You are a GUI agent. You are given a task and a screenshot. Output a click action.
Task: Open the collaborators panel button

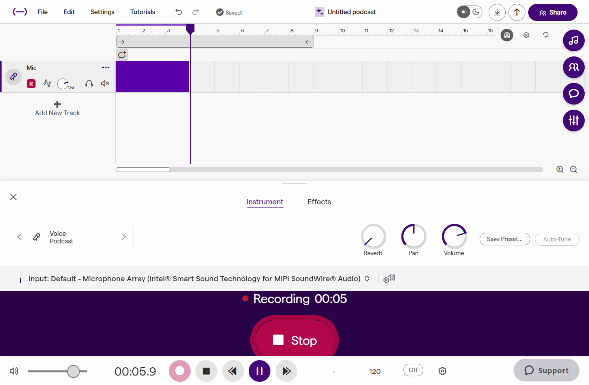tap(574, 67)
